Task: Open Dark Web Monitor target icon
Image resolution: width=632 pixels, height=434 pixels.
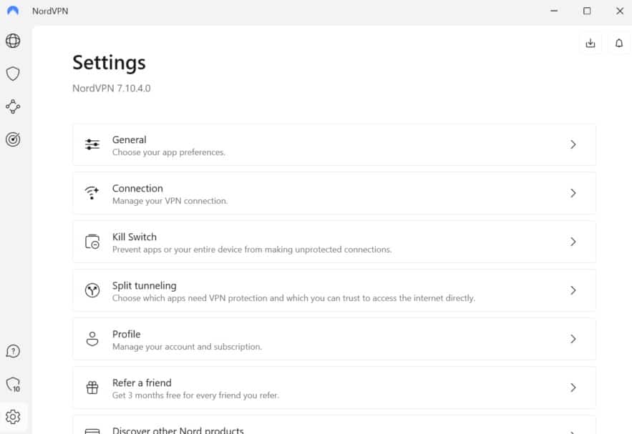Action: [x=13, y=139]
